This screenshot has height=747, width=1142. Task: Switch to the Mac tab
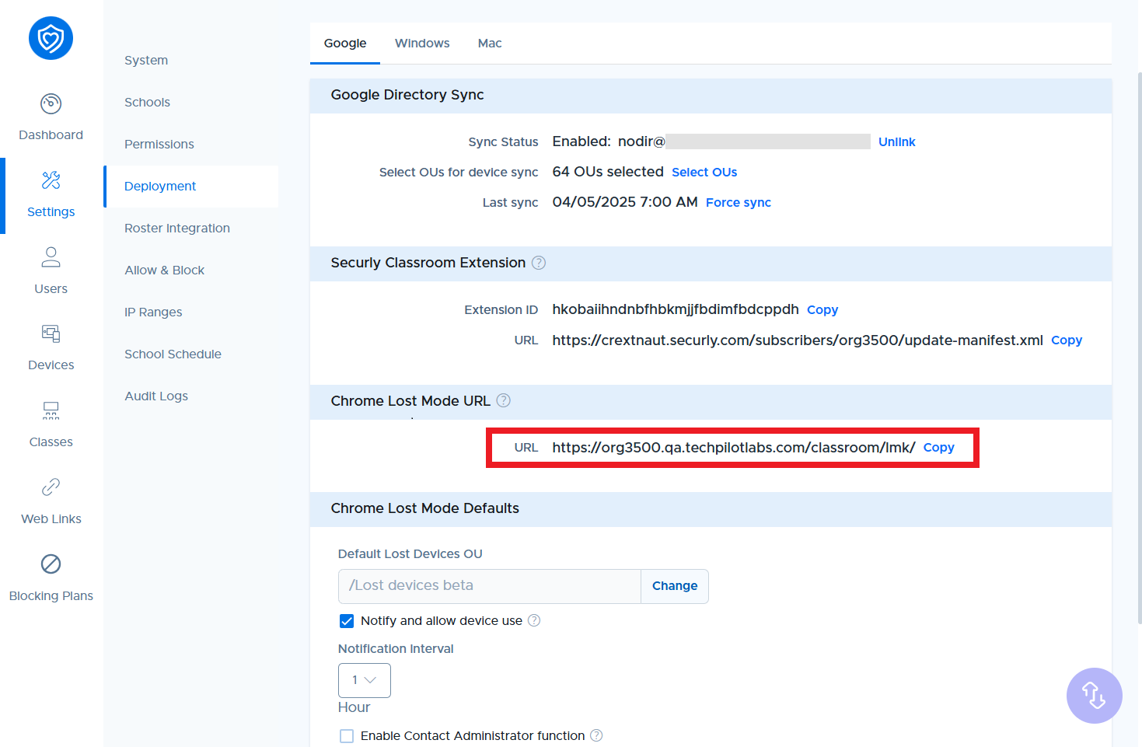[x=490, y=44]
